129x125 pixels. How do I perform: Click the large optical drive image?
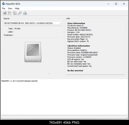[33, 52]
